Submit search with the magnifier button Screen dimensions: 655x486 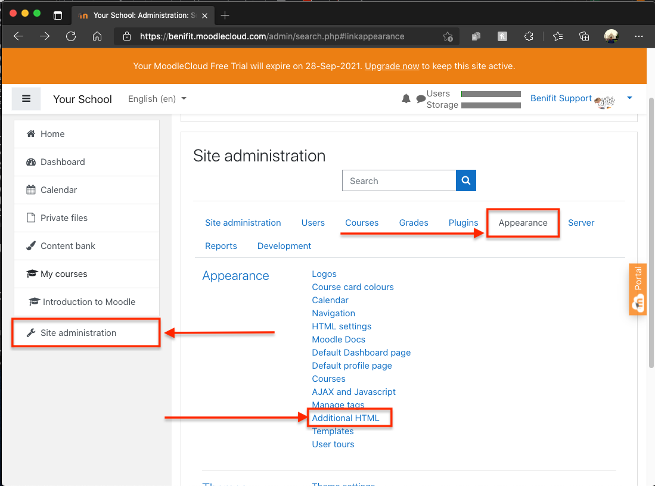pyautogui.click(x=465, y=180)
